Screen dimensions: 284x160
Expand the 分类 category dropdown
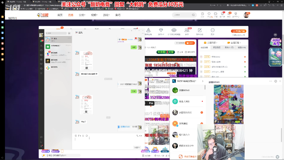pyautogui.click(x=82, y=15)
